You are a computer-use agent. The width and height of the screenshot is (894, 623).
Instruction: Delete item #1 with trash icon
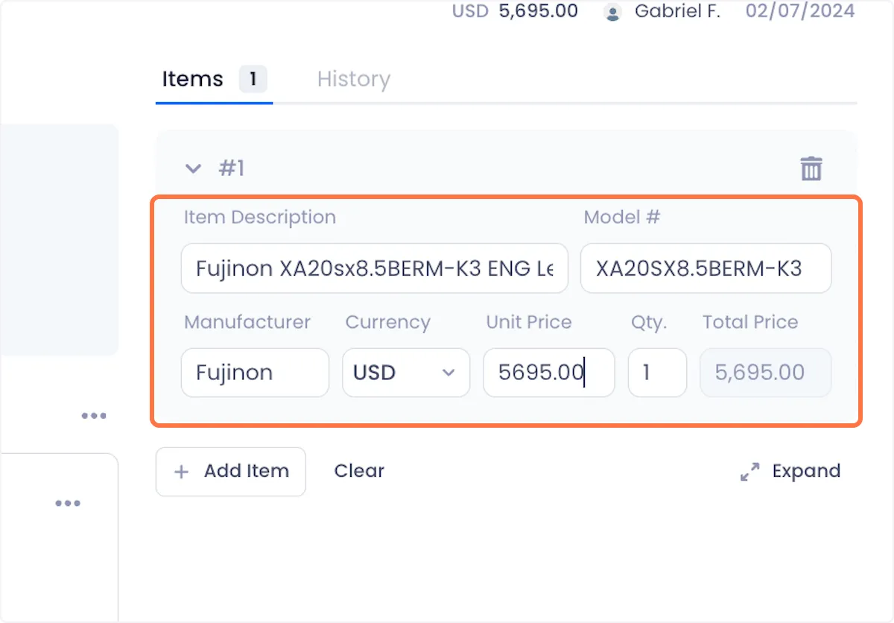tap(811, 168)
